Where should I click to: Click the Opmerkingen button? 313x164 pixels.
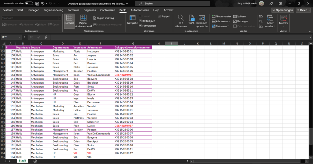[x=283, y=10]
